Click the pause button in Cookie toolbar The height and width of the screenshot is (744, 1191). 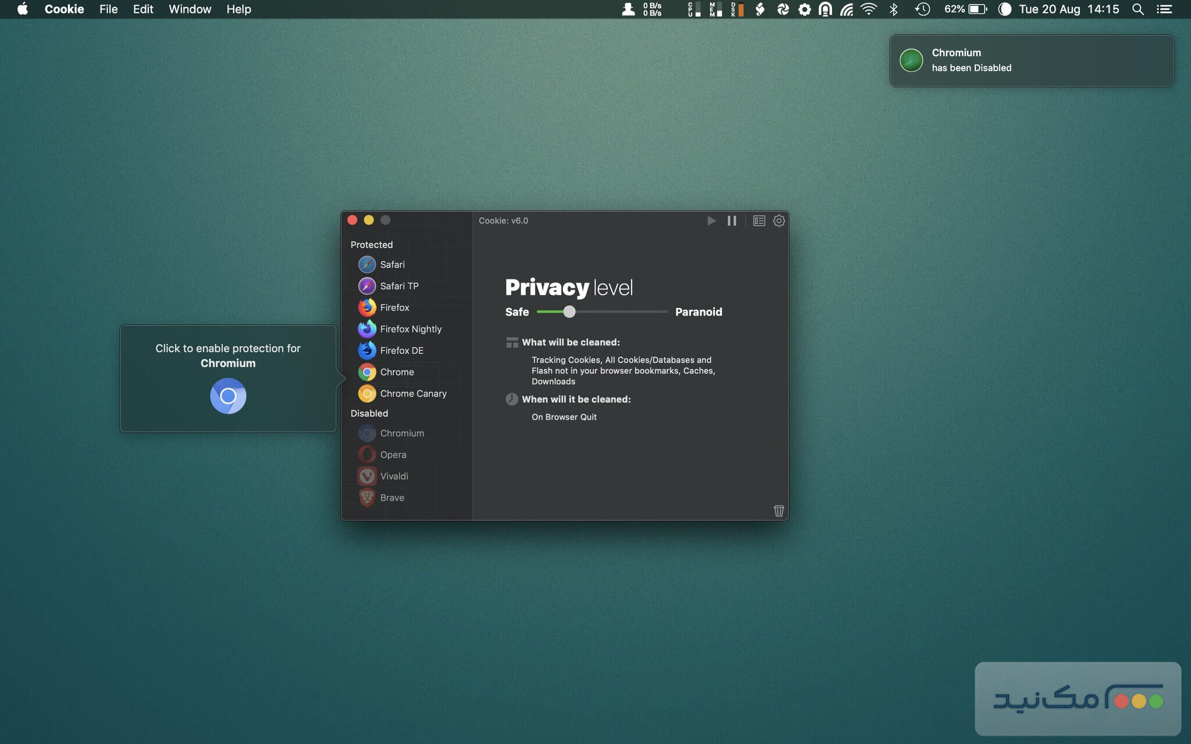click(732, 221)
